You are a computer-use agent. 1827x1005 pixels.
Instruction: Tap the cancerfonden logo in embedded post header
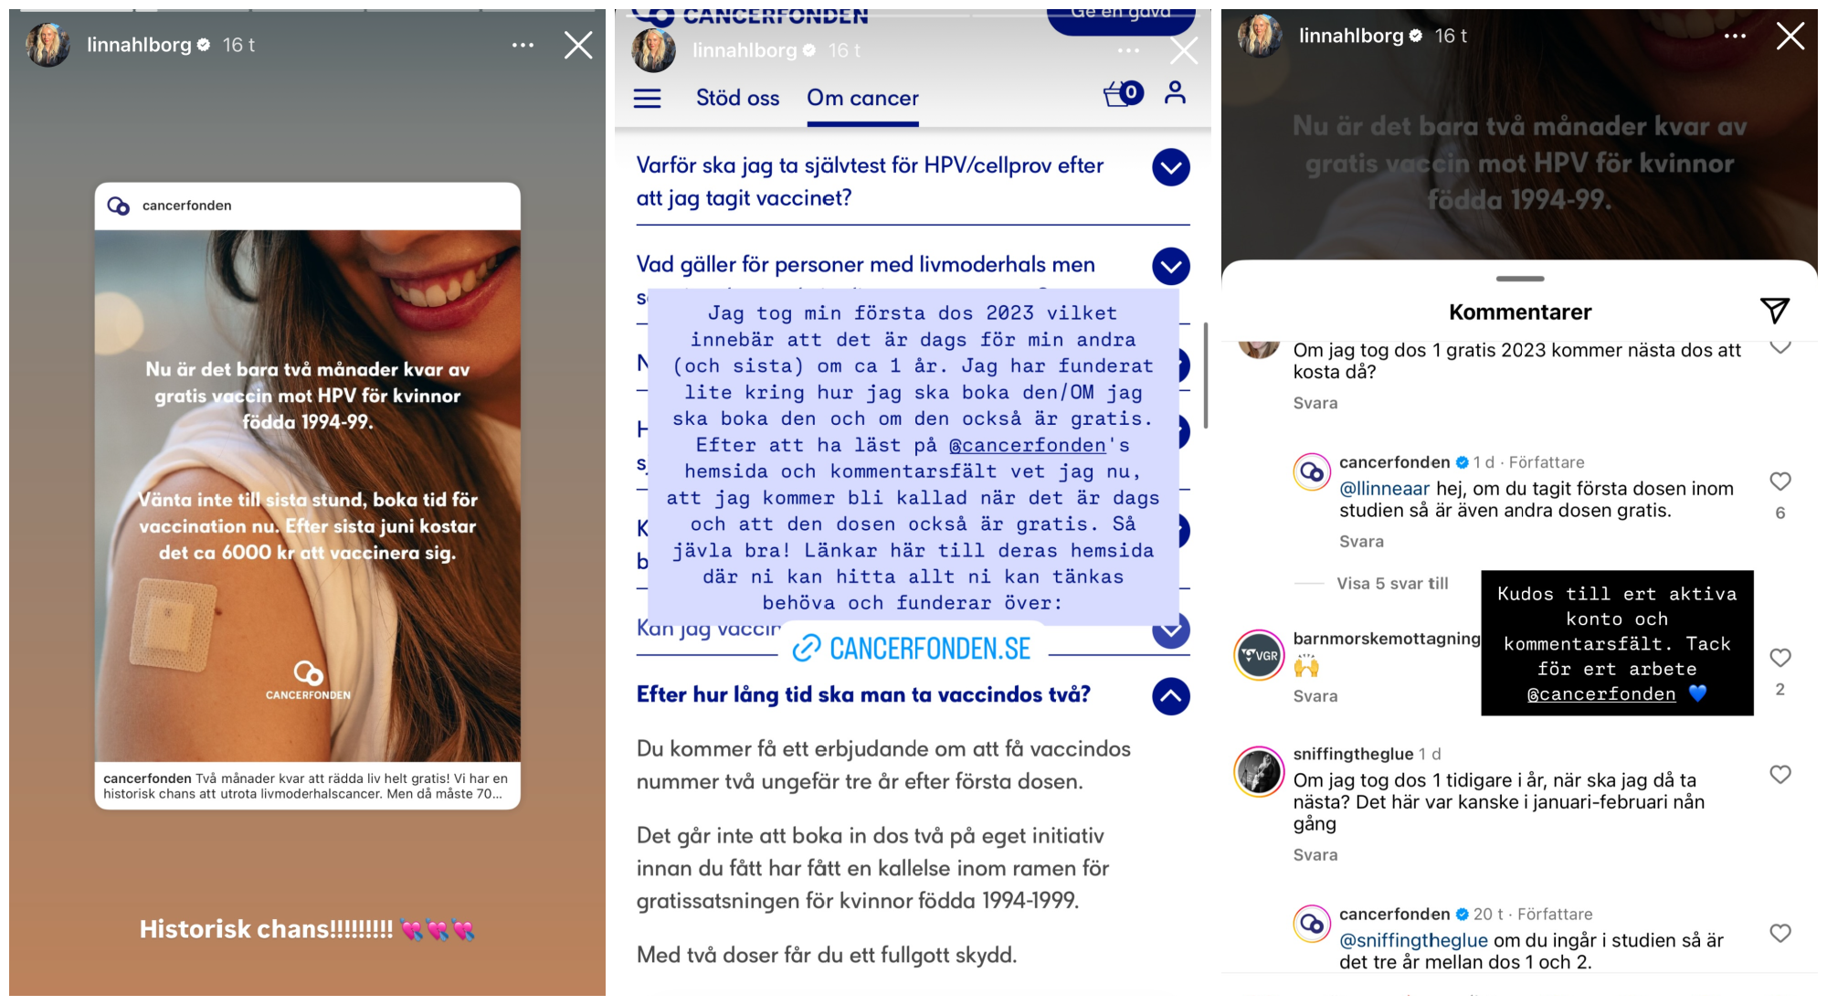click(119, 206)
